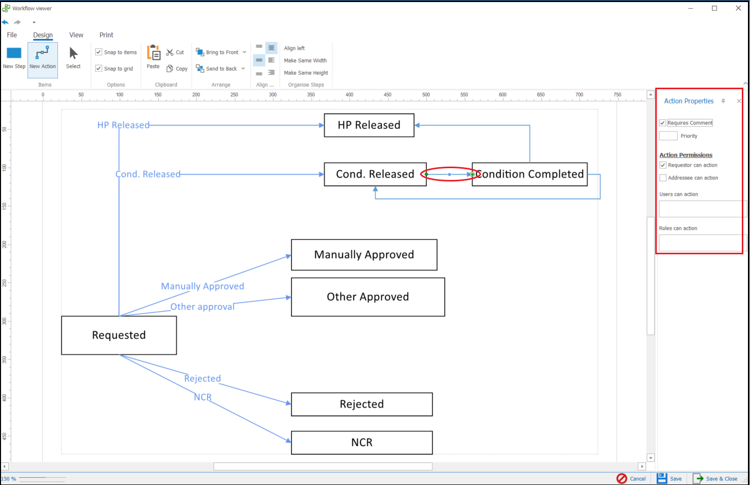Click the Cancel prohibition icon
The width and height of the screenshot is (750, 485).
622,478
